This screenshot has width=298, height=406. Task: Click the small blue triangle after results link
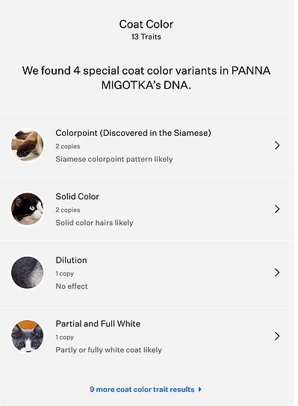tap(200, 390)
